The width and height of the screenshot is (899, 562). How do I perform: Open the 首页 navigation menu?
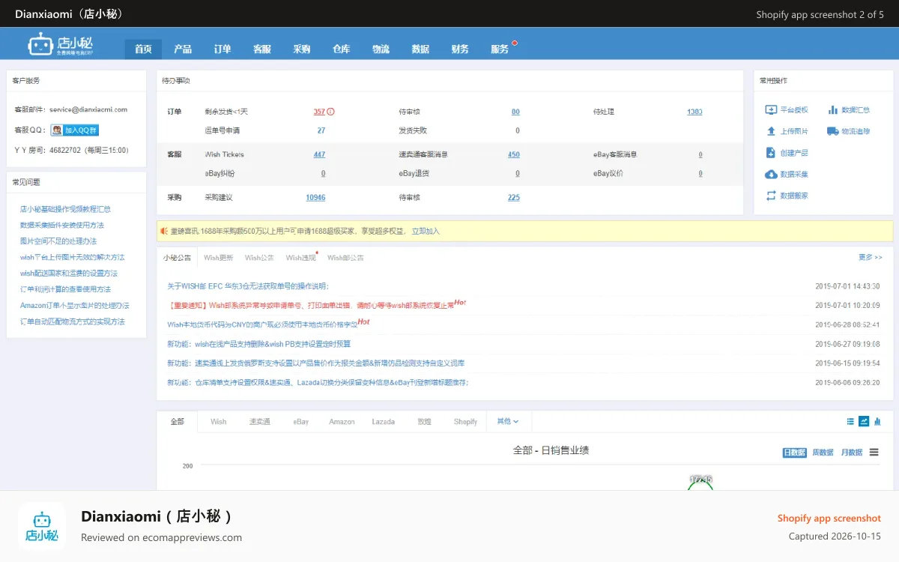pos(143,49)
